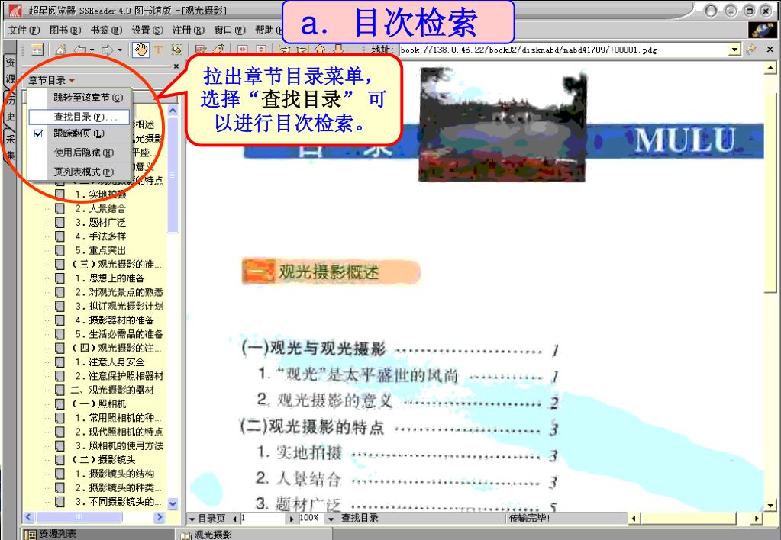Select the region capture tool
This screenshot has height=540, width=781.
tap(176, 50)
